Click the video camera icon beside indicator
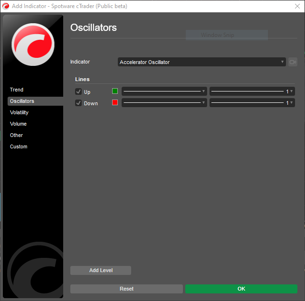Viewport: 305px width, 301px height. pyautogui.click(x=293, y=62)
